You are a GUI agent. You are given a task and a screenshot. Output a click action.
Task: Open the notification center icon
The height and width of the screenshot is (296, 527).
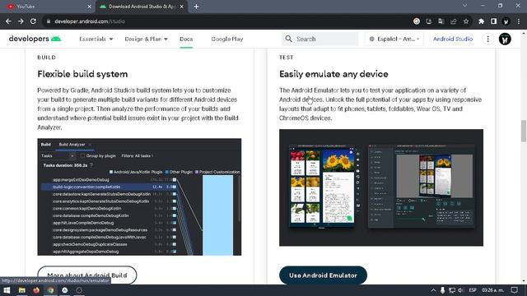click(x=514, y=290)
